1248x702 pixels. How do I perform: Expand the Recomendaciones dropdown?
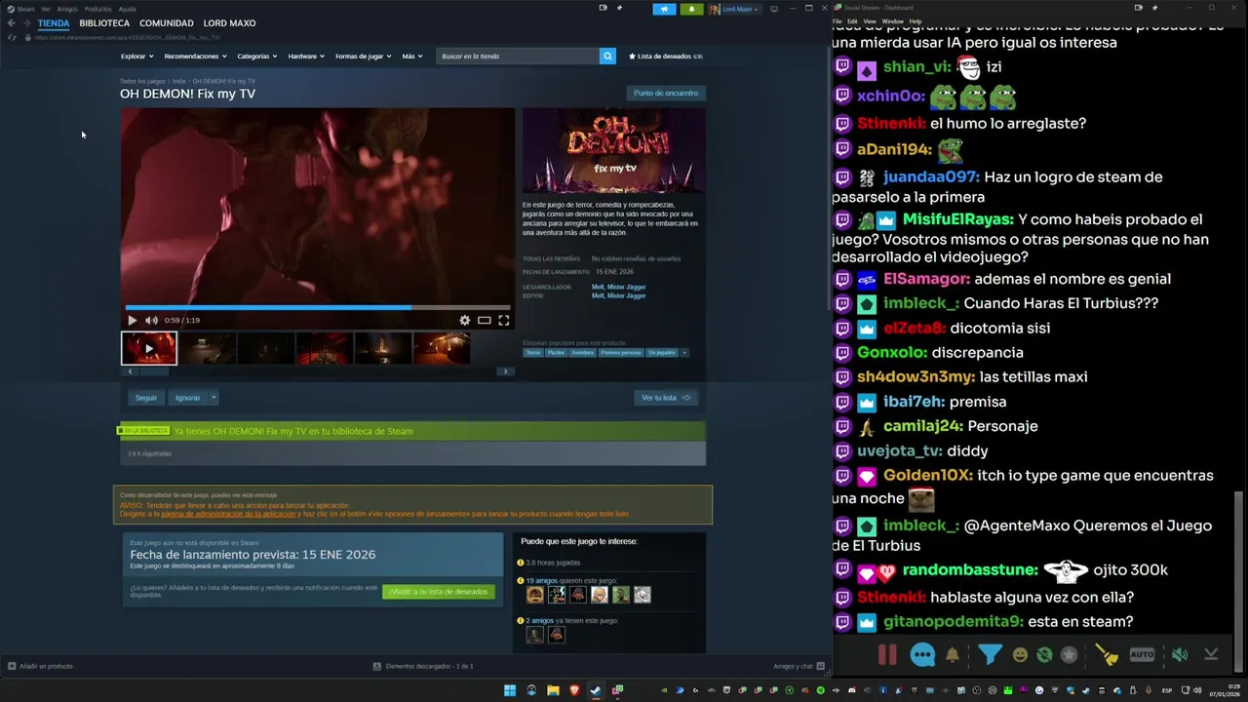click(x=195, y=57)
